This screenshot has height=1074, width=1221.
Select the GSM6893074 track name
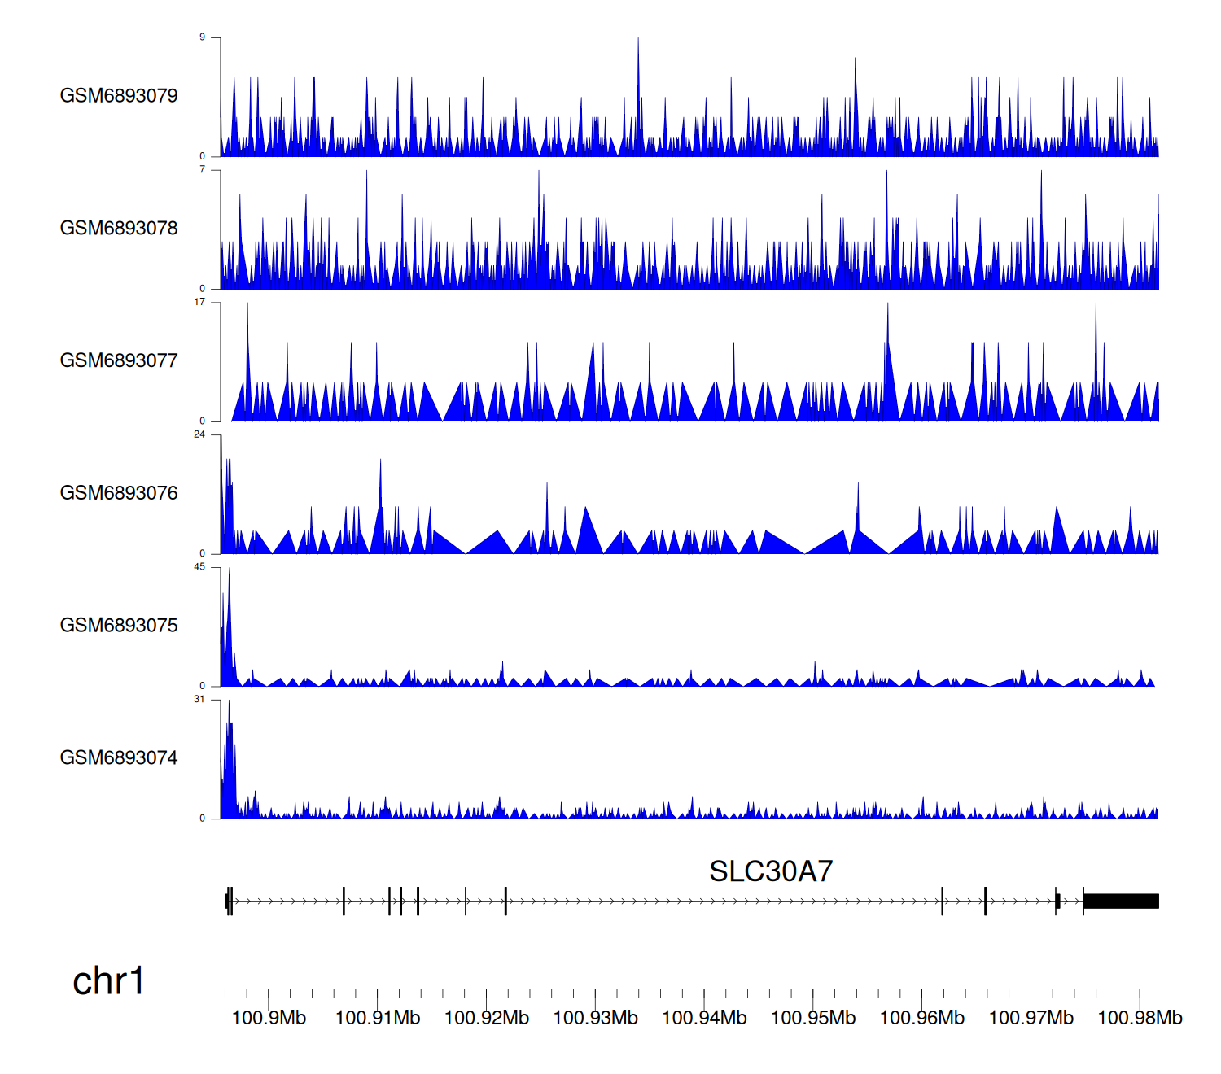point(119,758)
